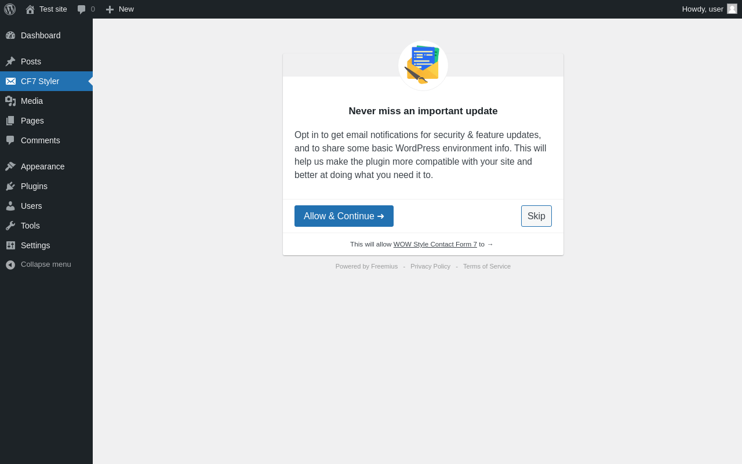
Task: Collapse the admin sidebar menu text
Action: click(x=46, y=264)
